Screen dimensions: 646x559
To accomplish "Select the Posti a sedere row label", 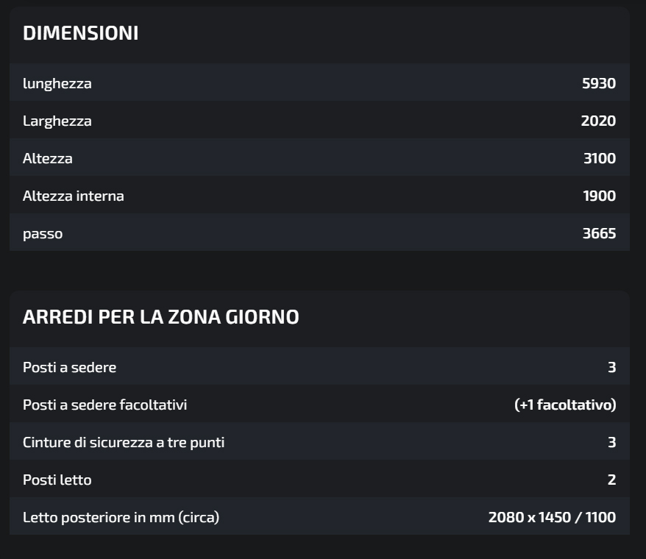I will [x=70, y=367].
